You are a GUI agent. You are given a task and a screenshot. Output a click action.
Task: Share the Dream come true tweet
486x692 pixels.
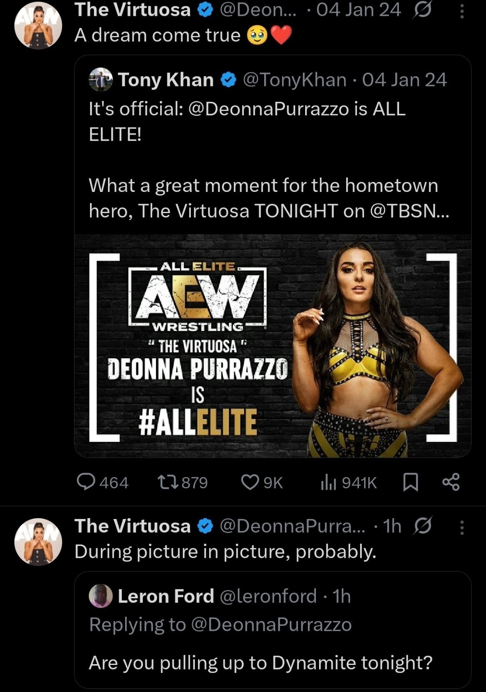click(450, 482)
